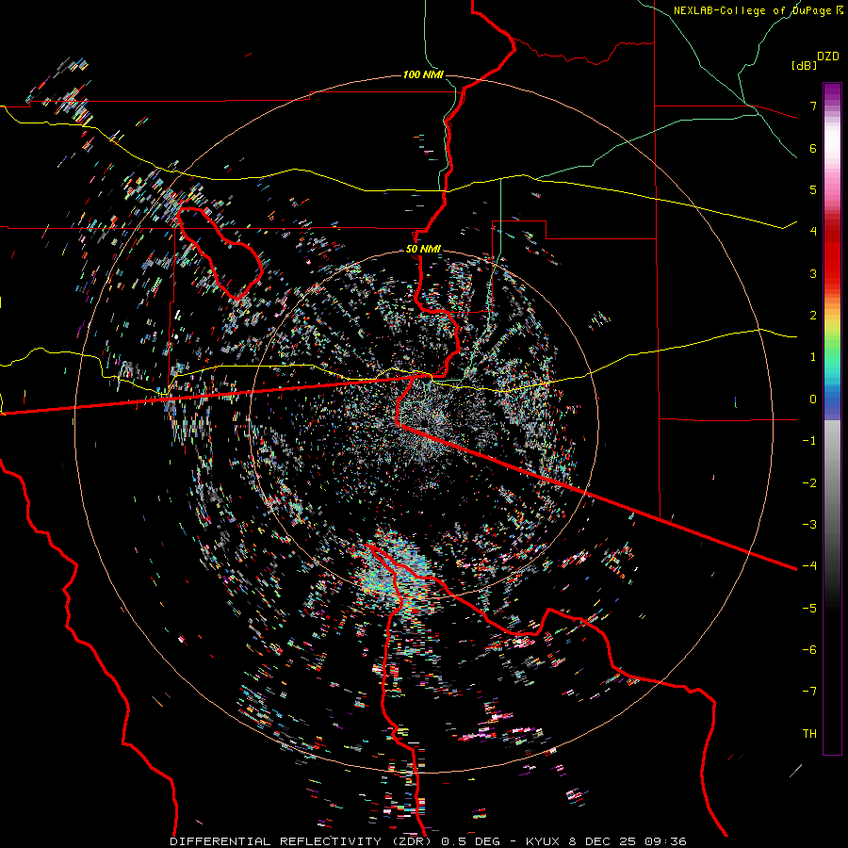Screen dimensions: 848x848
Task: Click the DZD legend title
Action: coord(828,57)
